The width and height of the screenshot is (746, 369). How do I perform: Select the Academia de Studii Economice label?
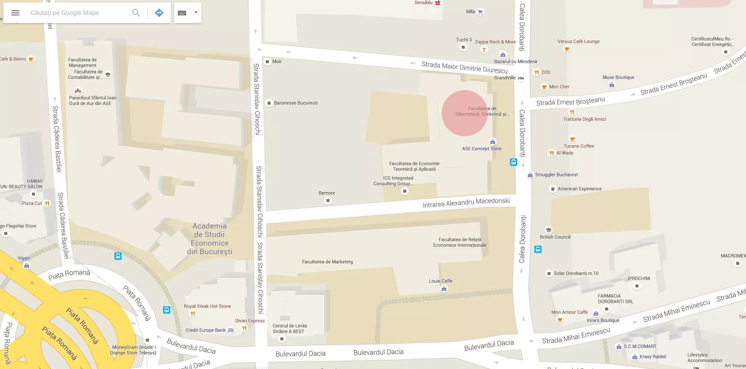[x=210, y=239]
